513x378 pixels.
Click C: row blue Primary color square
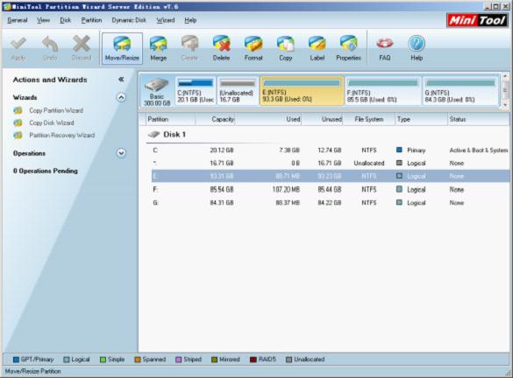click(x=399, y=150)
